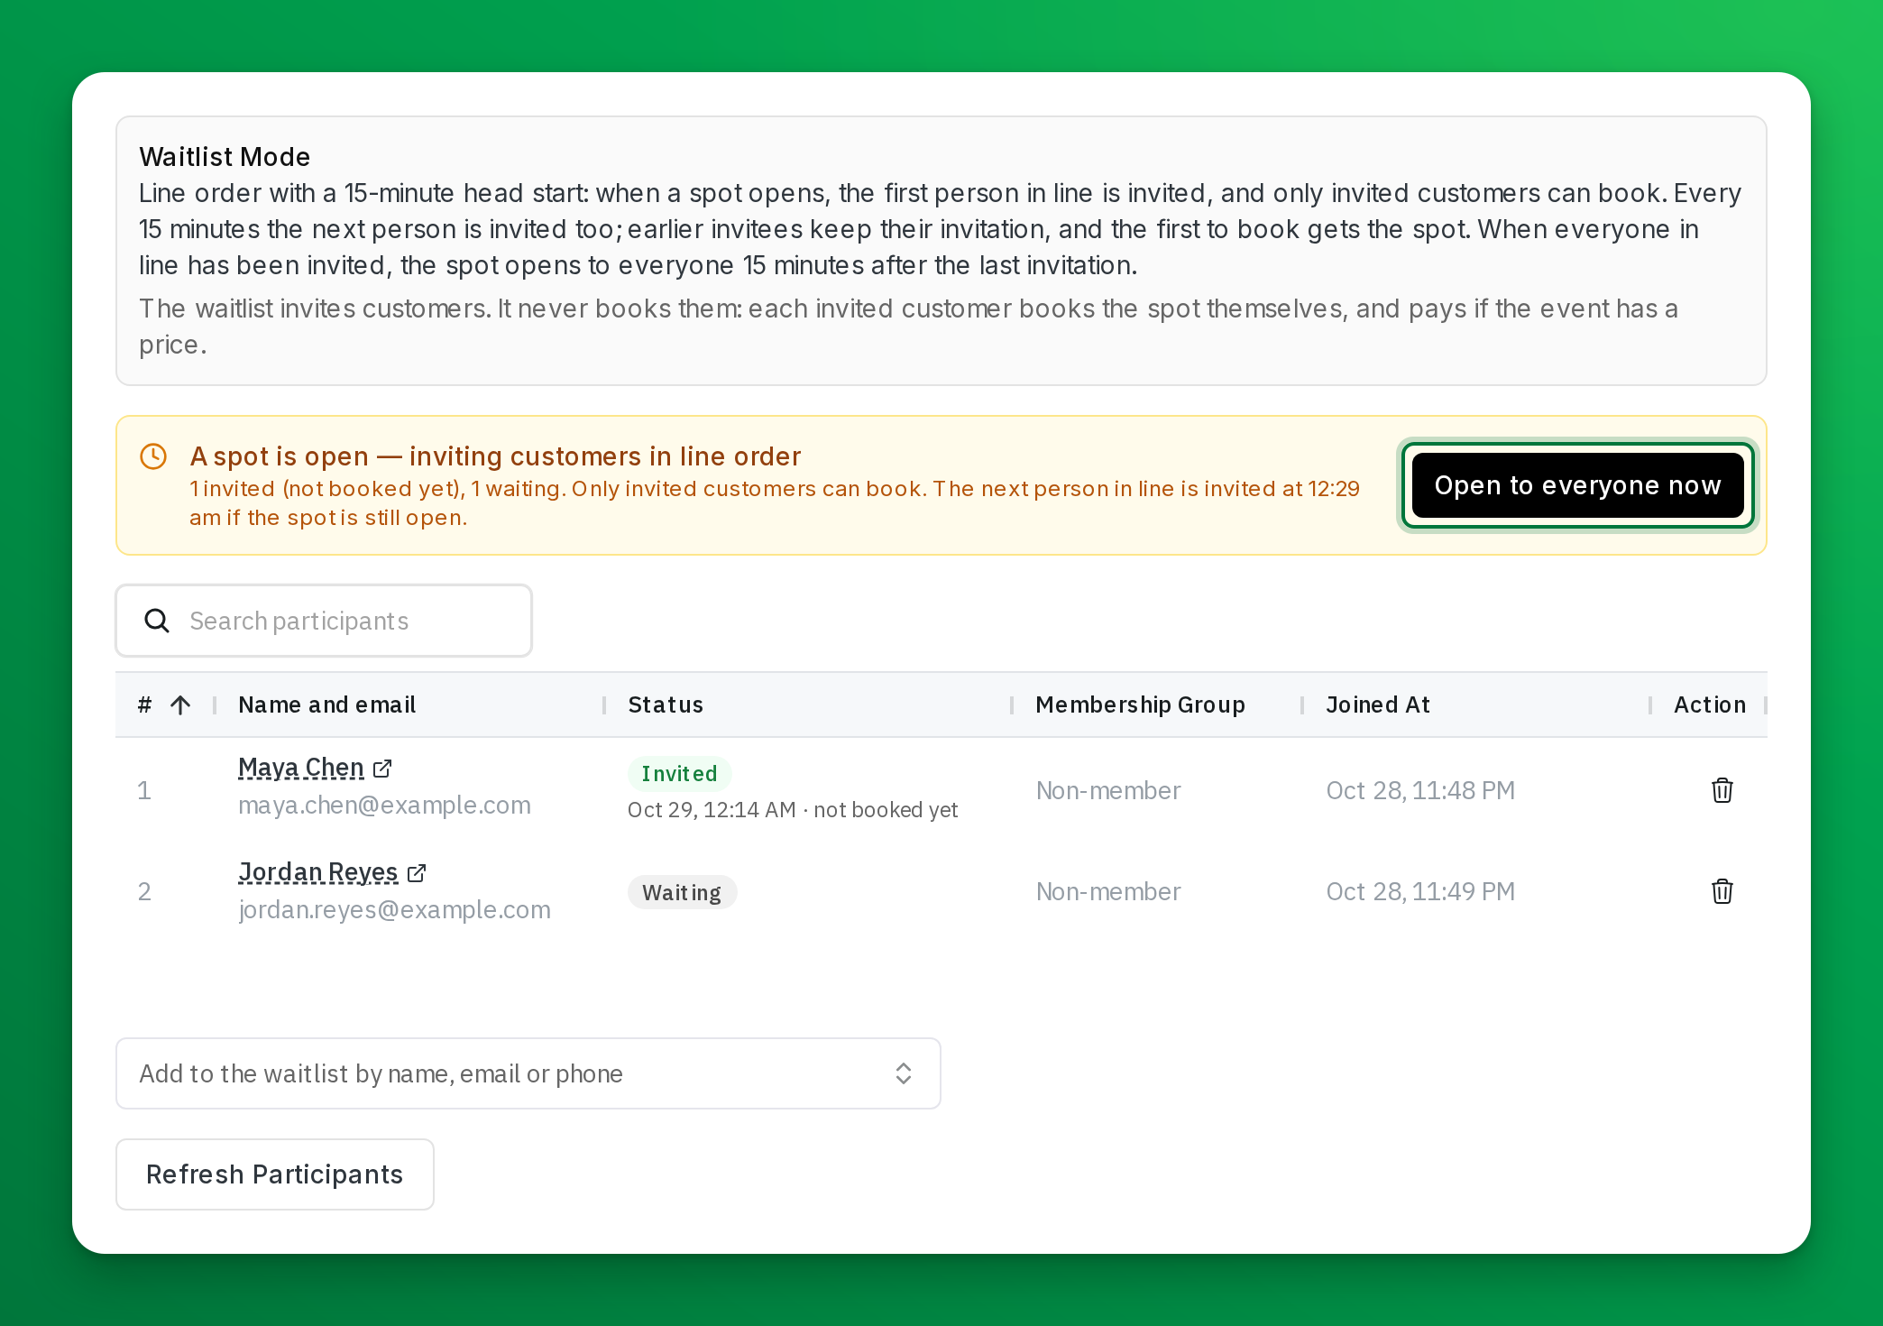Click the row number 2 cell
This screenshot has height=1326, width=1883.
tap(143, 892)
